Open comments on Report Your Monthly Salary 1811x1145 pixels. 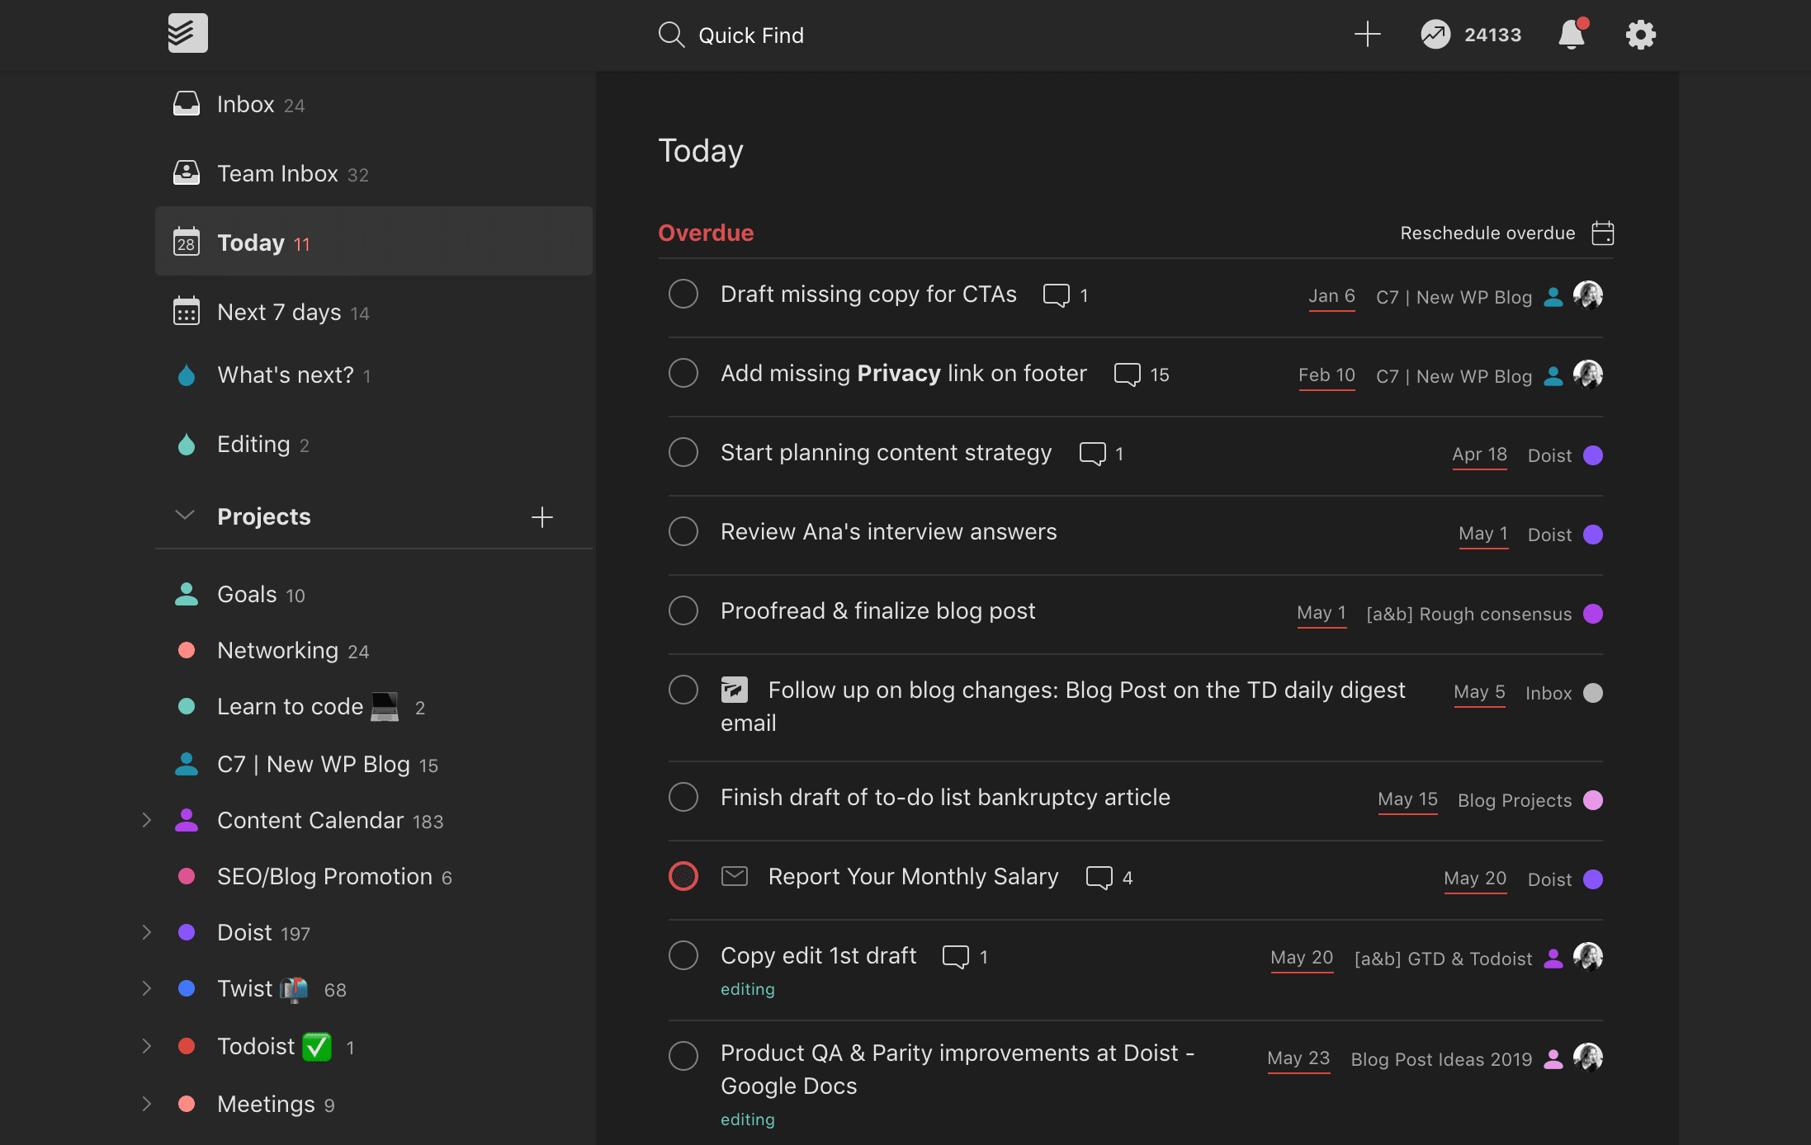click(1099, 878)
